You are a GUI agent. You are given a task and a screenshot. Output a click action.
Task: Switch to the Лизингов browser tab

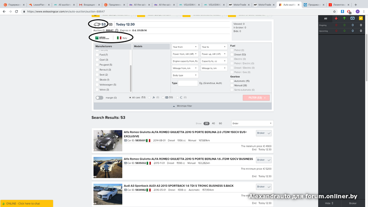click(339, 5)
